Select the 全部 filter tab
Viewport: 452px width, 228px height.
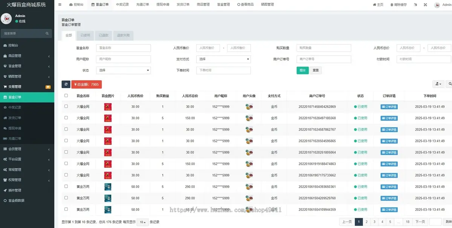click(x=69, y=35)
